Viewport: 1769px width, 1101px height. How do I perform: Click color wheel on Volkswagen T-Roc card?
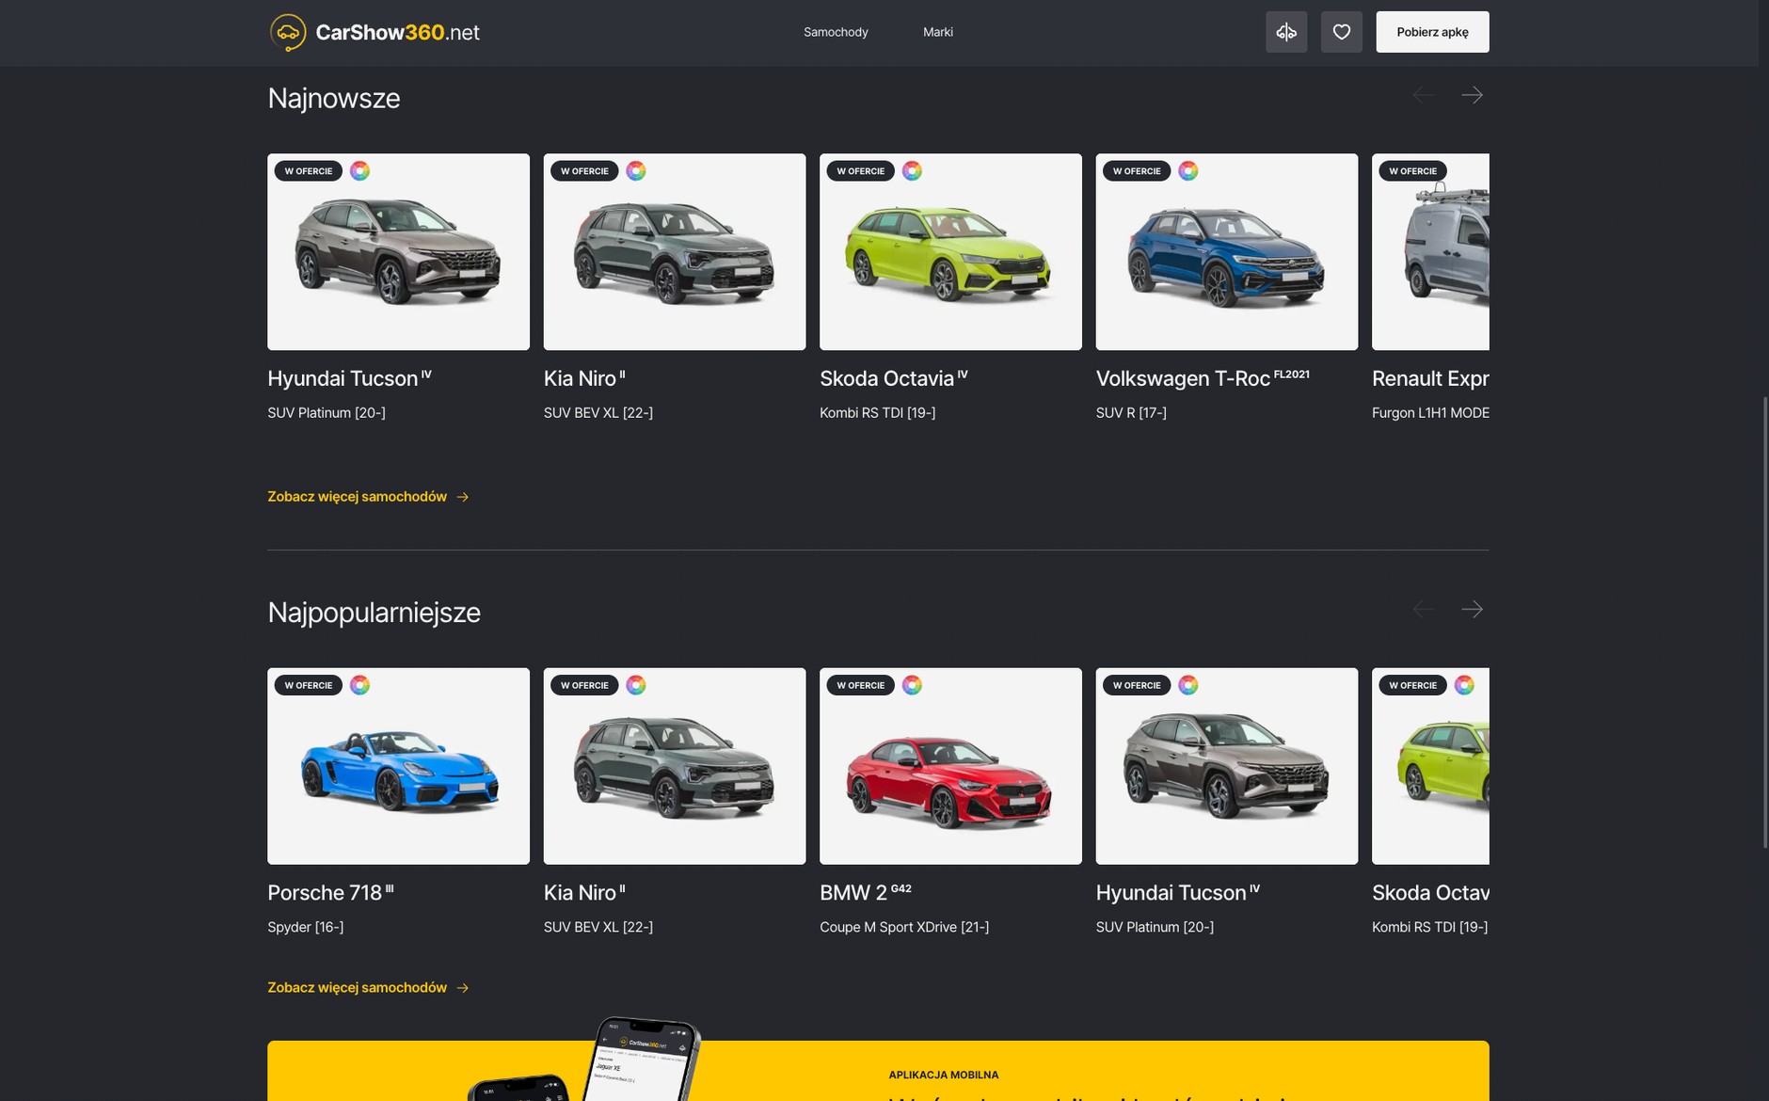[1187, 171]
